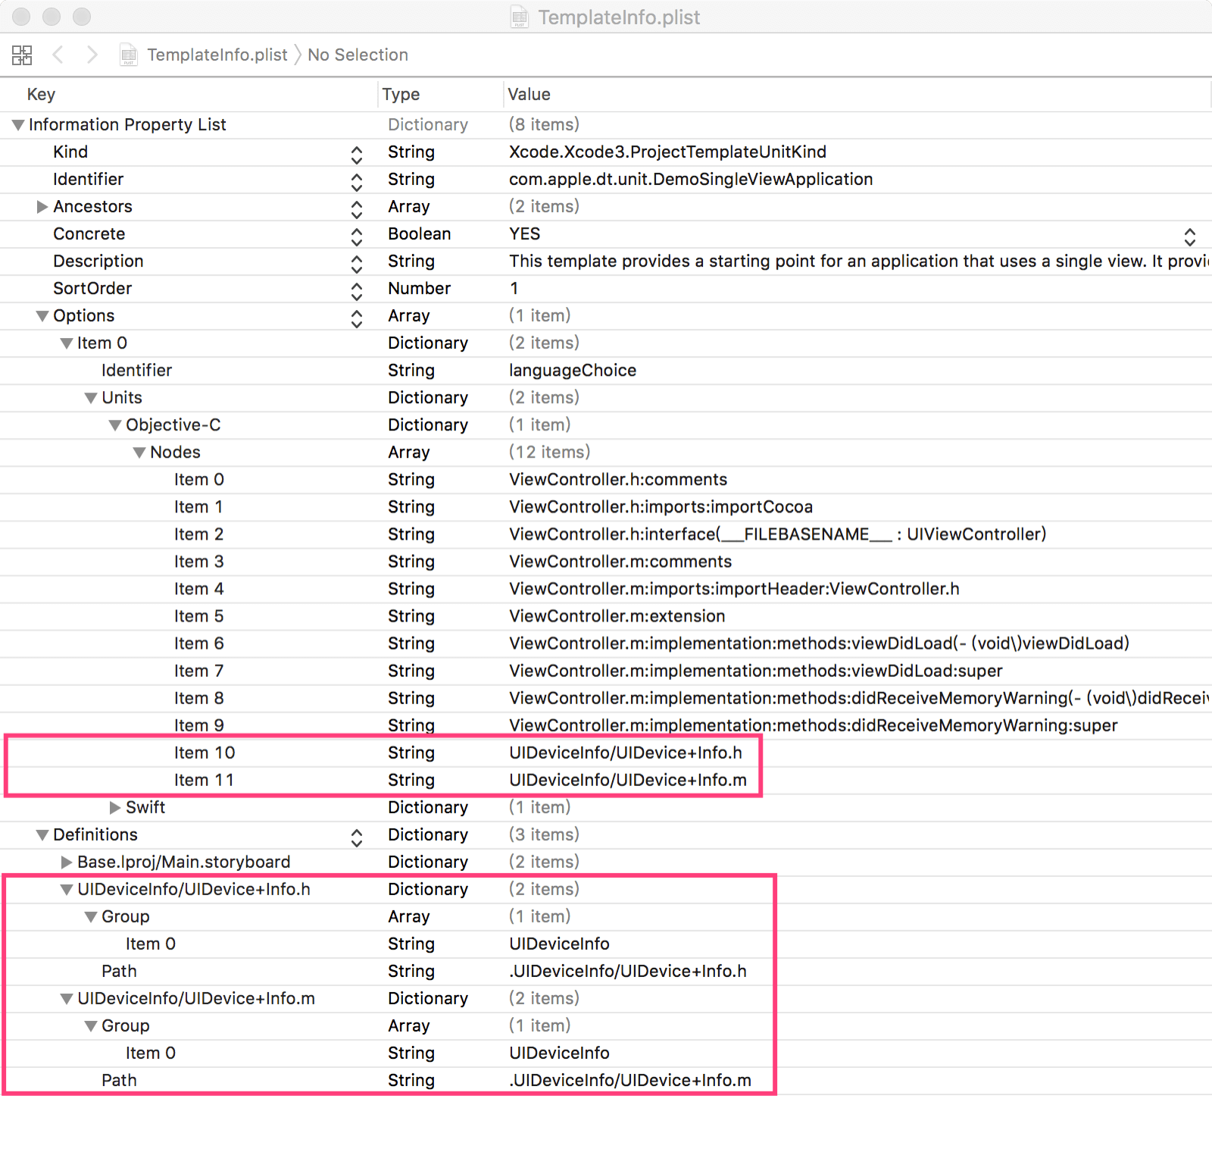Open key stepper for Definitions row
The height and width of the screenshot is (1171, 1212).
click(x=357, y=838)
